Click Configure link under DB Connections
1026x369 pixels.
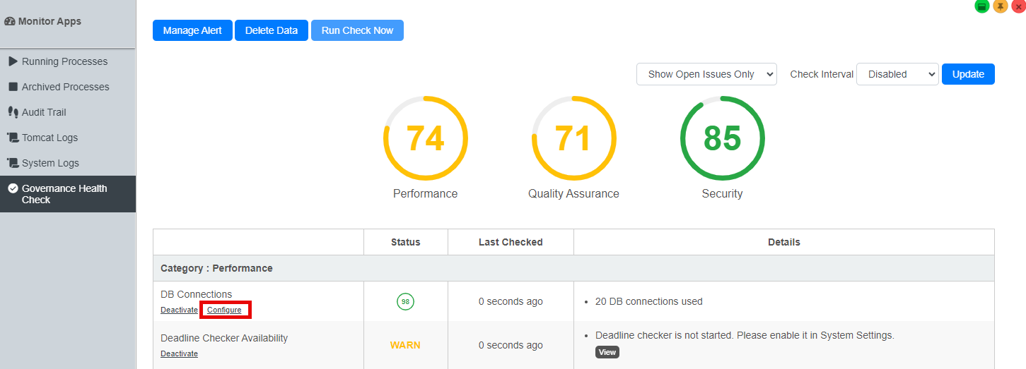pyautogui.click(x=224, y=310)
